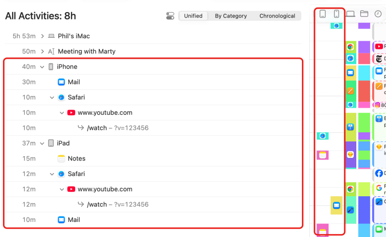
Task: Select the Mac laptop column icon
Action: click(x=350, y=14)
